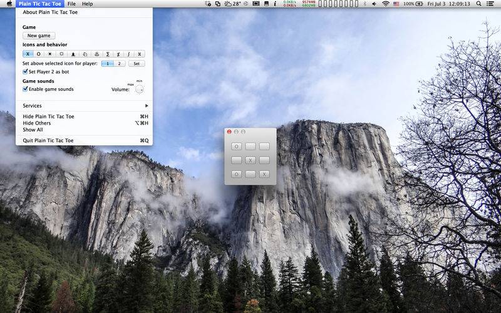Open the Help menu

(x=88, y=4)
